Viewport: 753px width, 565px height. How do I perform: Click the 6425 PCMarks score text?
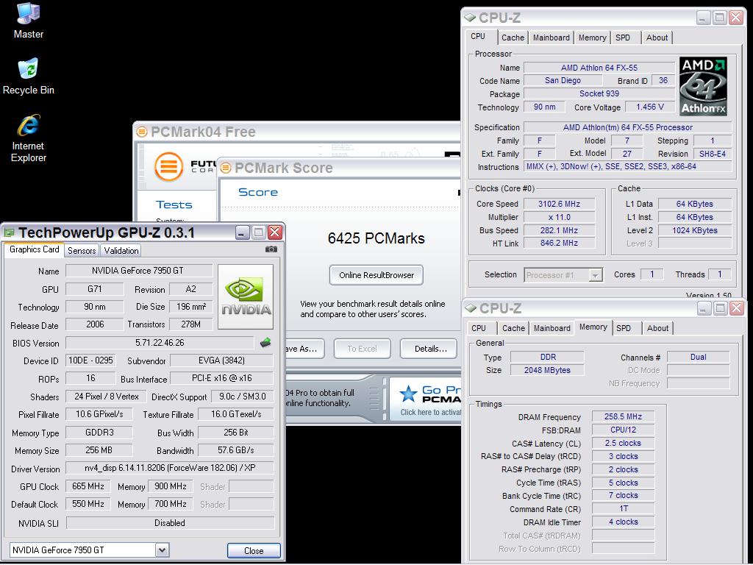point(376,238)
